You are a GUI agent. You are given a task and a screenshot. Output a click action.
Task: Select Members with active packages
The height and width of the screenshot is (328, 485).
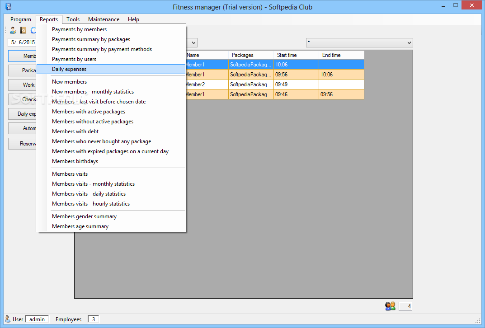[x=111, y=112]
